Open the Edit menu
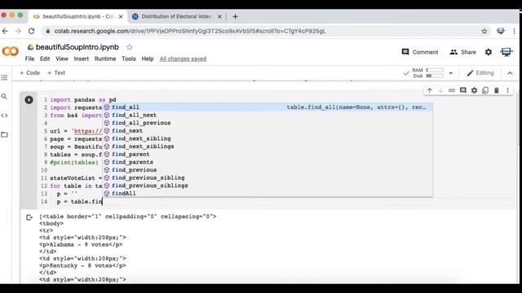 [45, 59]
